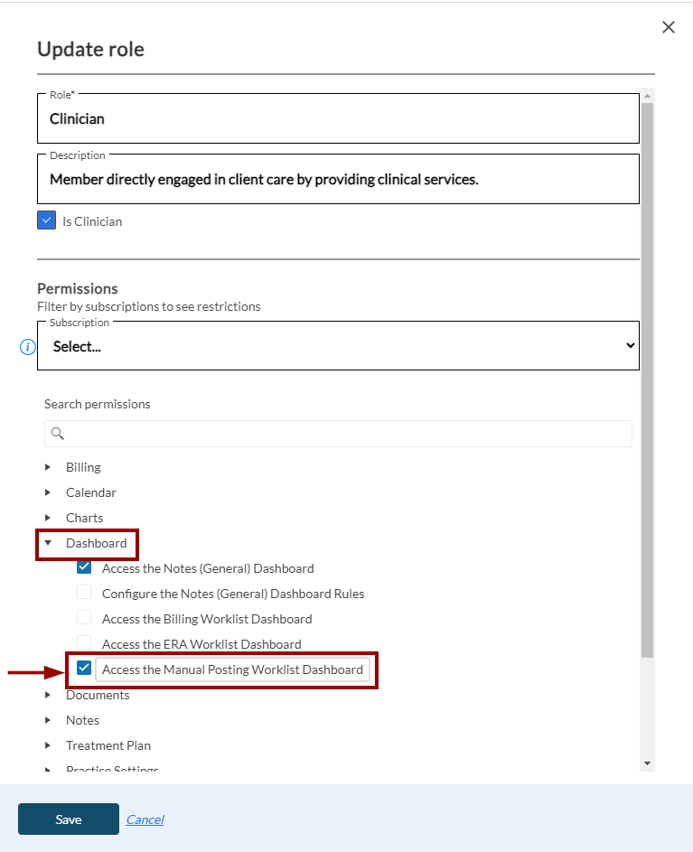Screen dimensions: 693x852
Task: Click the Cancel link
Action: pos(145,819)
